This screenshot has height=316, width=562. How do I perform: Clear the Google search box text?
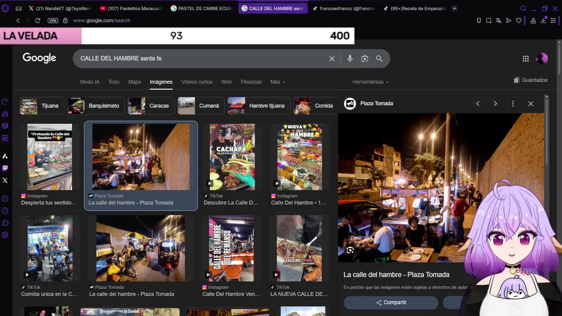pyautogui.click(x=332, y=58)
